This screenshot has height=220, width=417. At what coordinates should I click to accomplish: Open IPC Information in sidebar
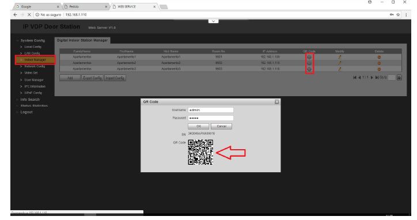click(x=35, y=86)
